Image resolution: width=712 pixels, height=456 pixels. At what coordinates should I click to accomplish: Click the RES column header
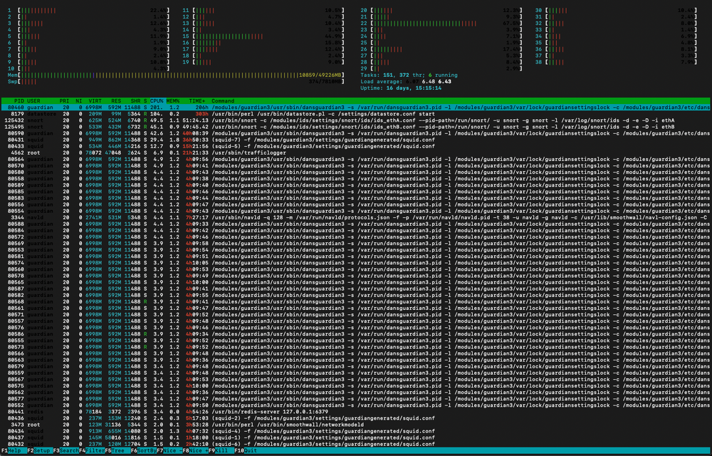(x=116, y=101)
